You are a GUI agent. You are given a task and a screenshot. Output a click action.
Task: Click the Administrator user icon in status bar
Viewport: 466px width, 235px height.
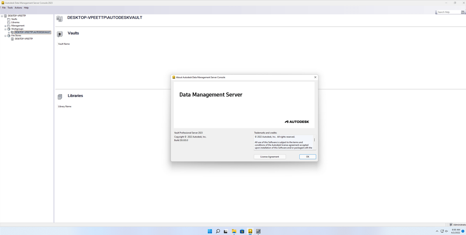(451, 225)
